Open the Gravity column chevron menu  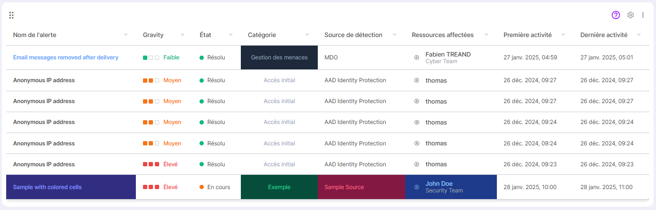(x=182, y=35)
